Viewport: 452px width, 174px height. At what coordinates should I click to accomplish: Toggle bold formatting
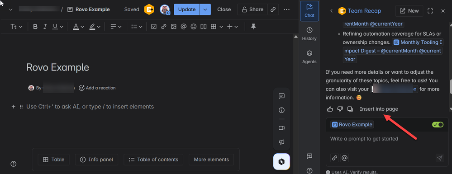(35, 27)
